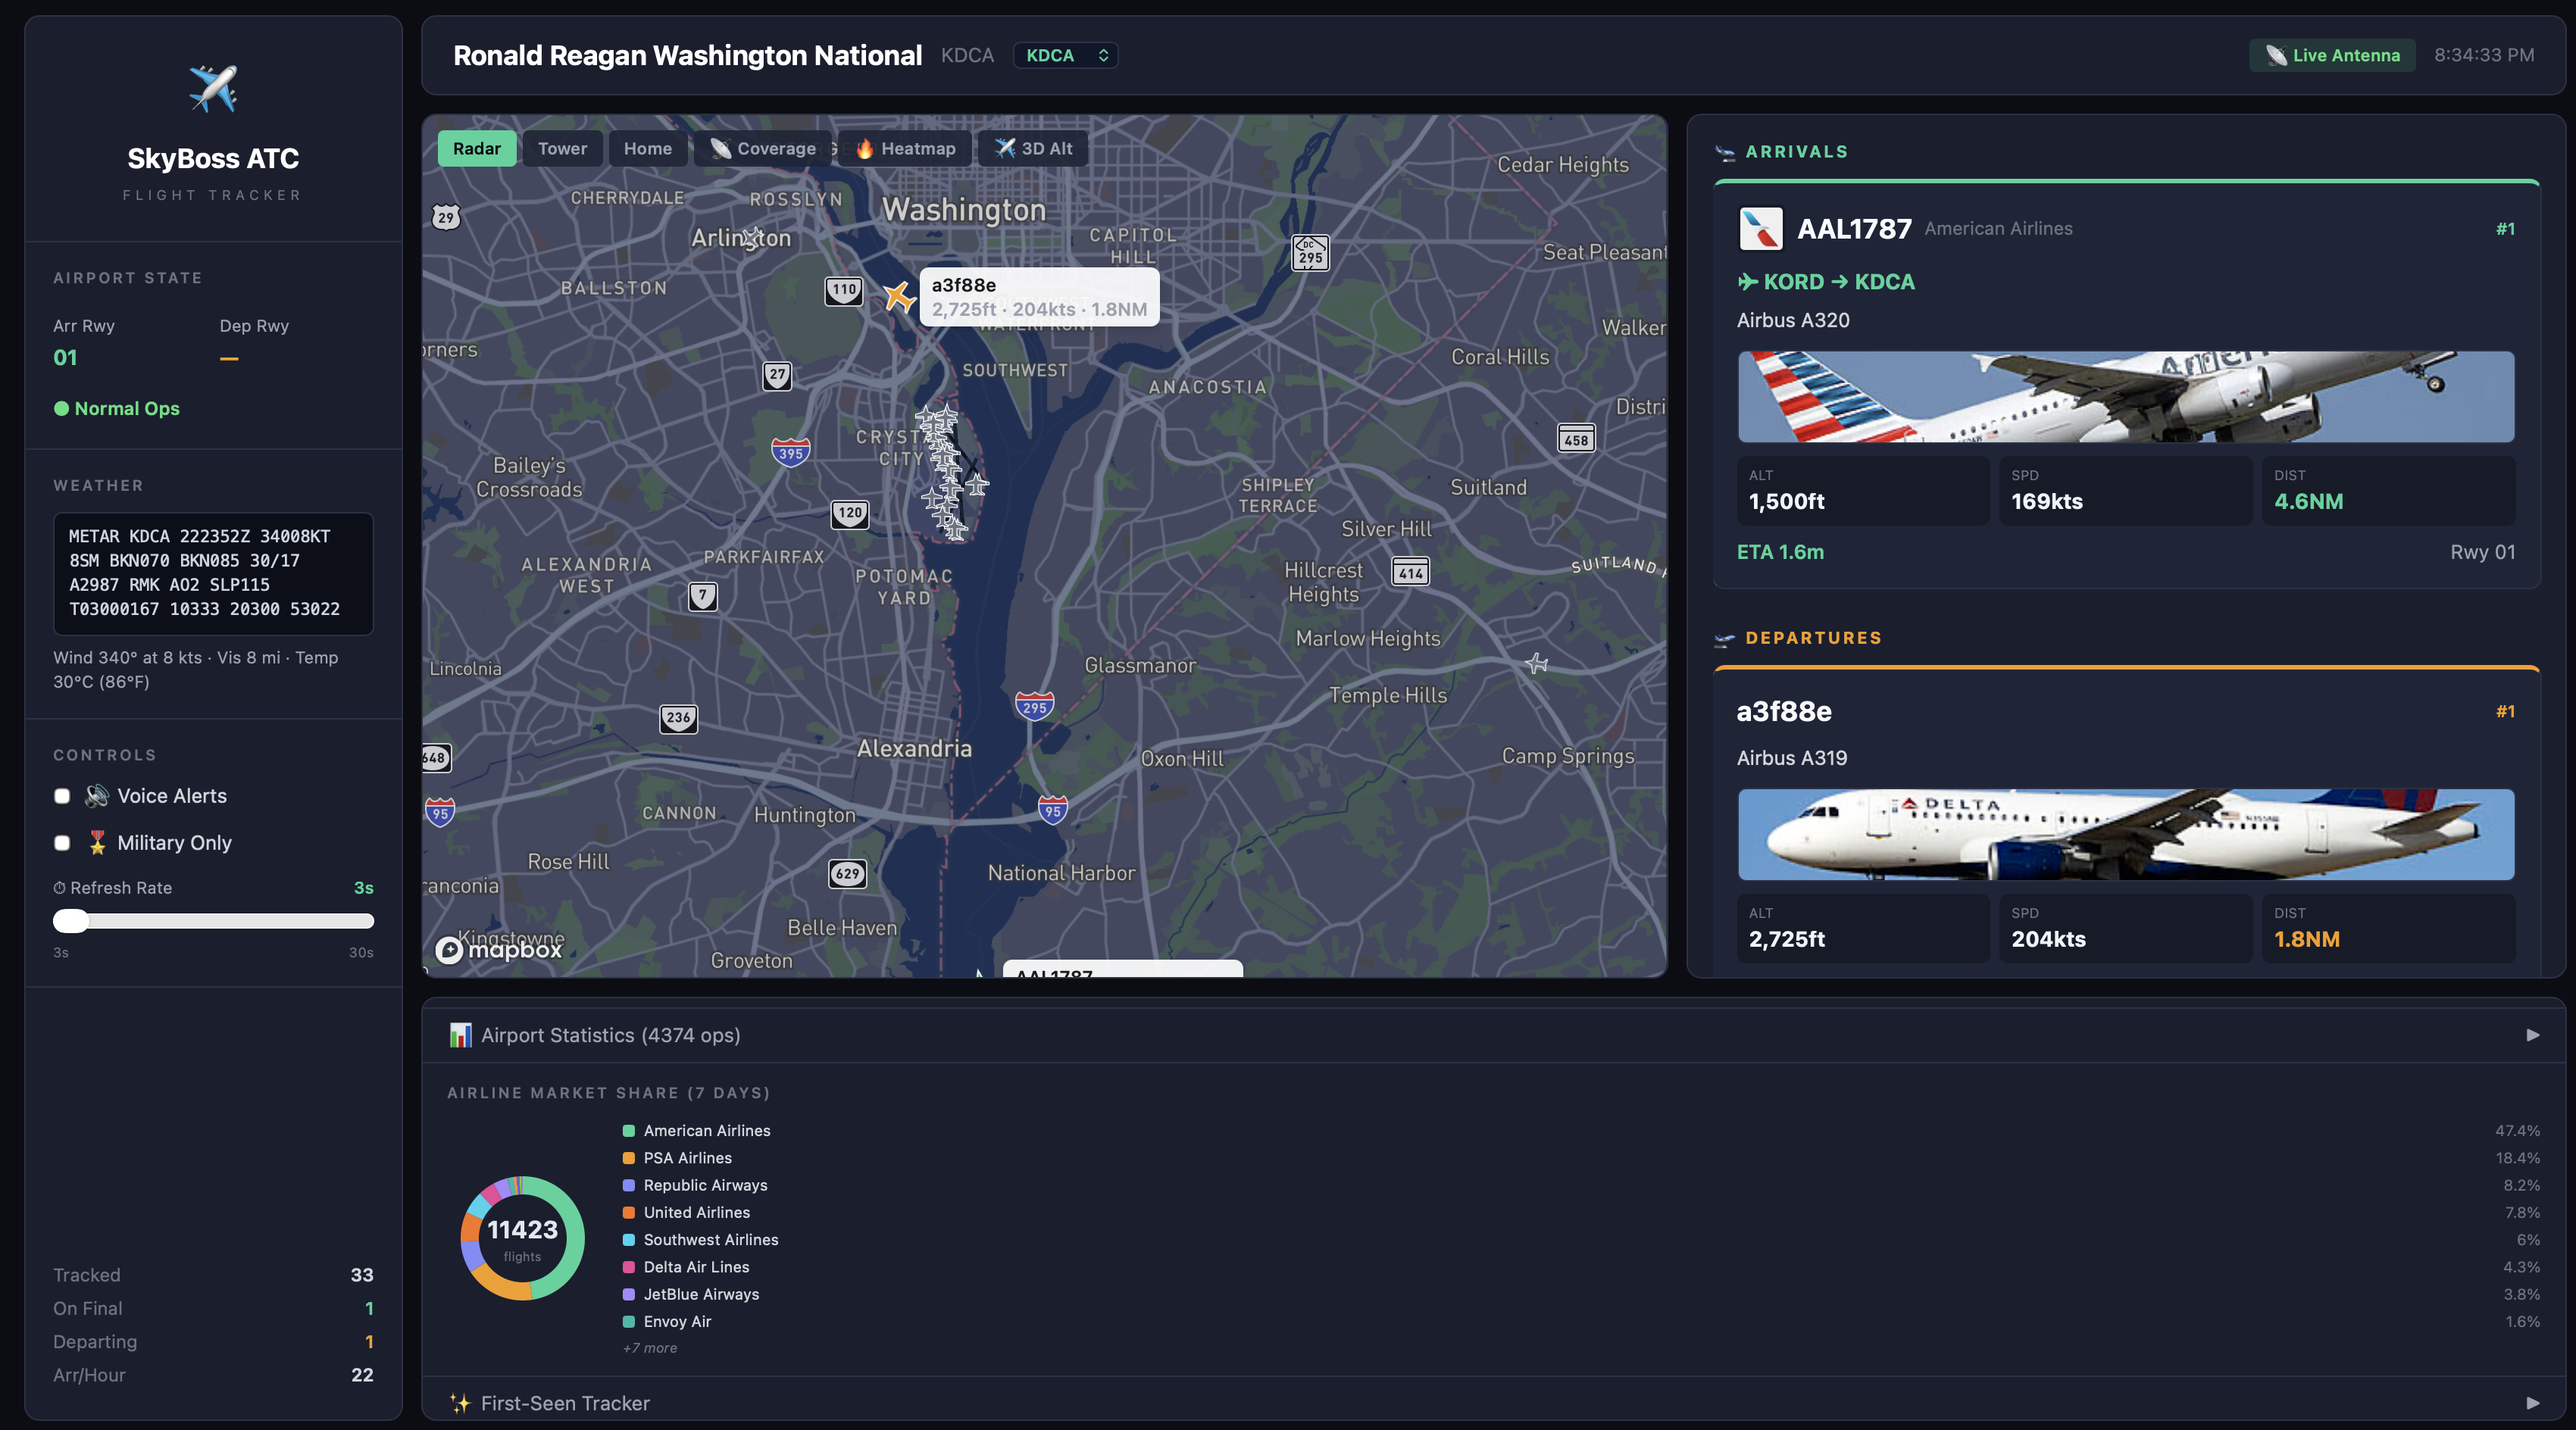This screenshot has width=2576, height=1430.
Task: Open the 3D Alt view
Action: 1033,148
